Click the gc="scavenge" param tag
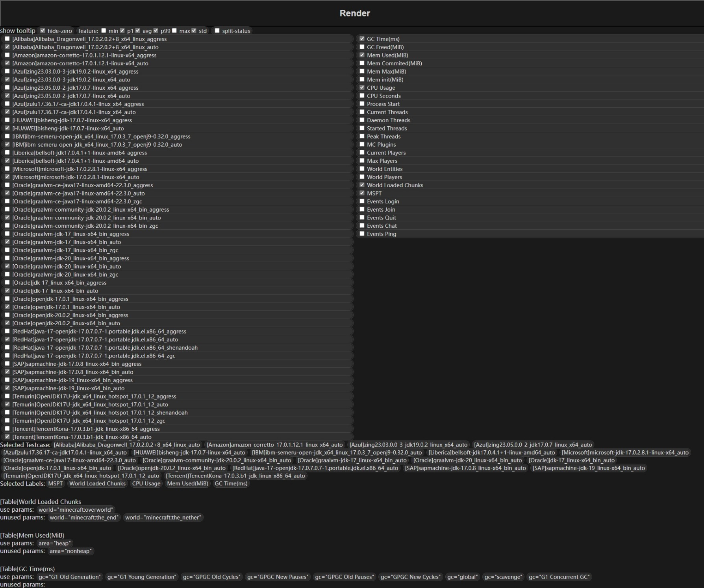Image resolution: width=704 pixels, height=588 pixels. click(503, 577)
